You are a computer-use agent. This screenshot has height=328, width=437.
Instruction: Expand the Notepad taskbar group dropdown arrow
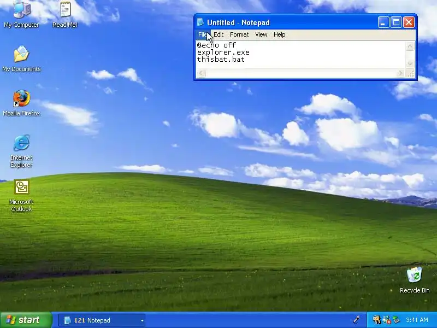[142, 320]
